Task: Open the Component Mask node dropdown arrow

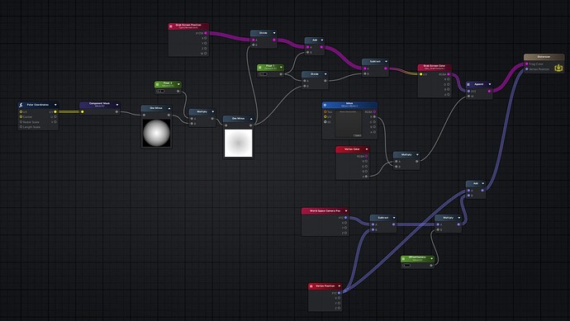Action: [117, 105]
